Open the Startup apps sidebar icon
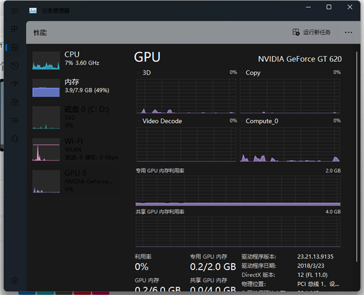This screenshot has height=295, width=364. [15, 84]
